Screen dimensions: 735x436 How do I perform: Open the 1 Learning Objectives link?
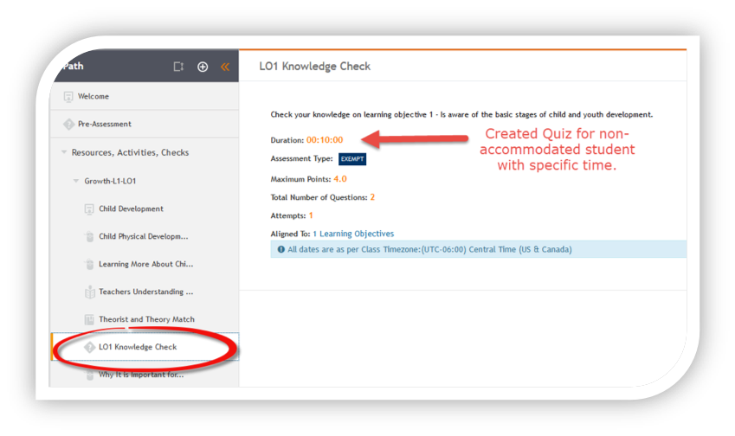(353, 234)
